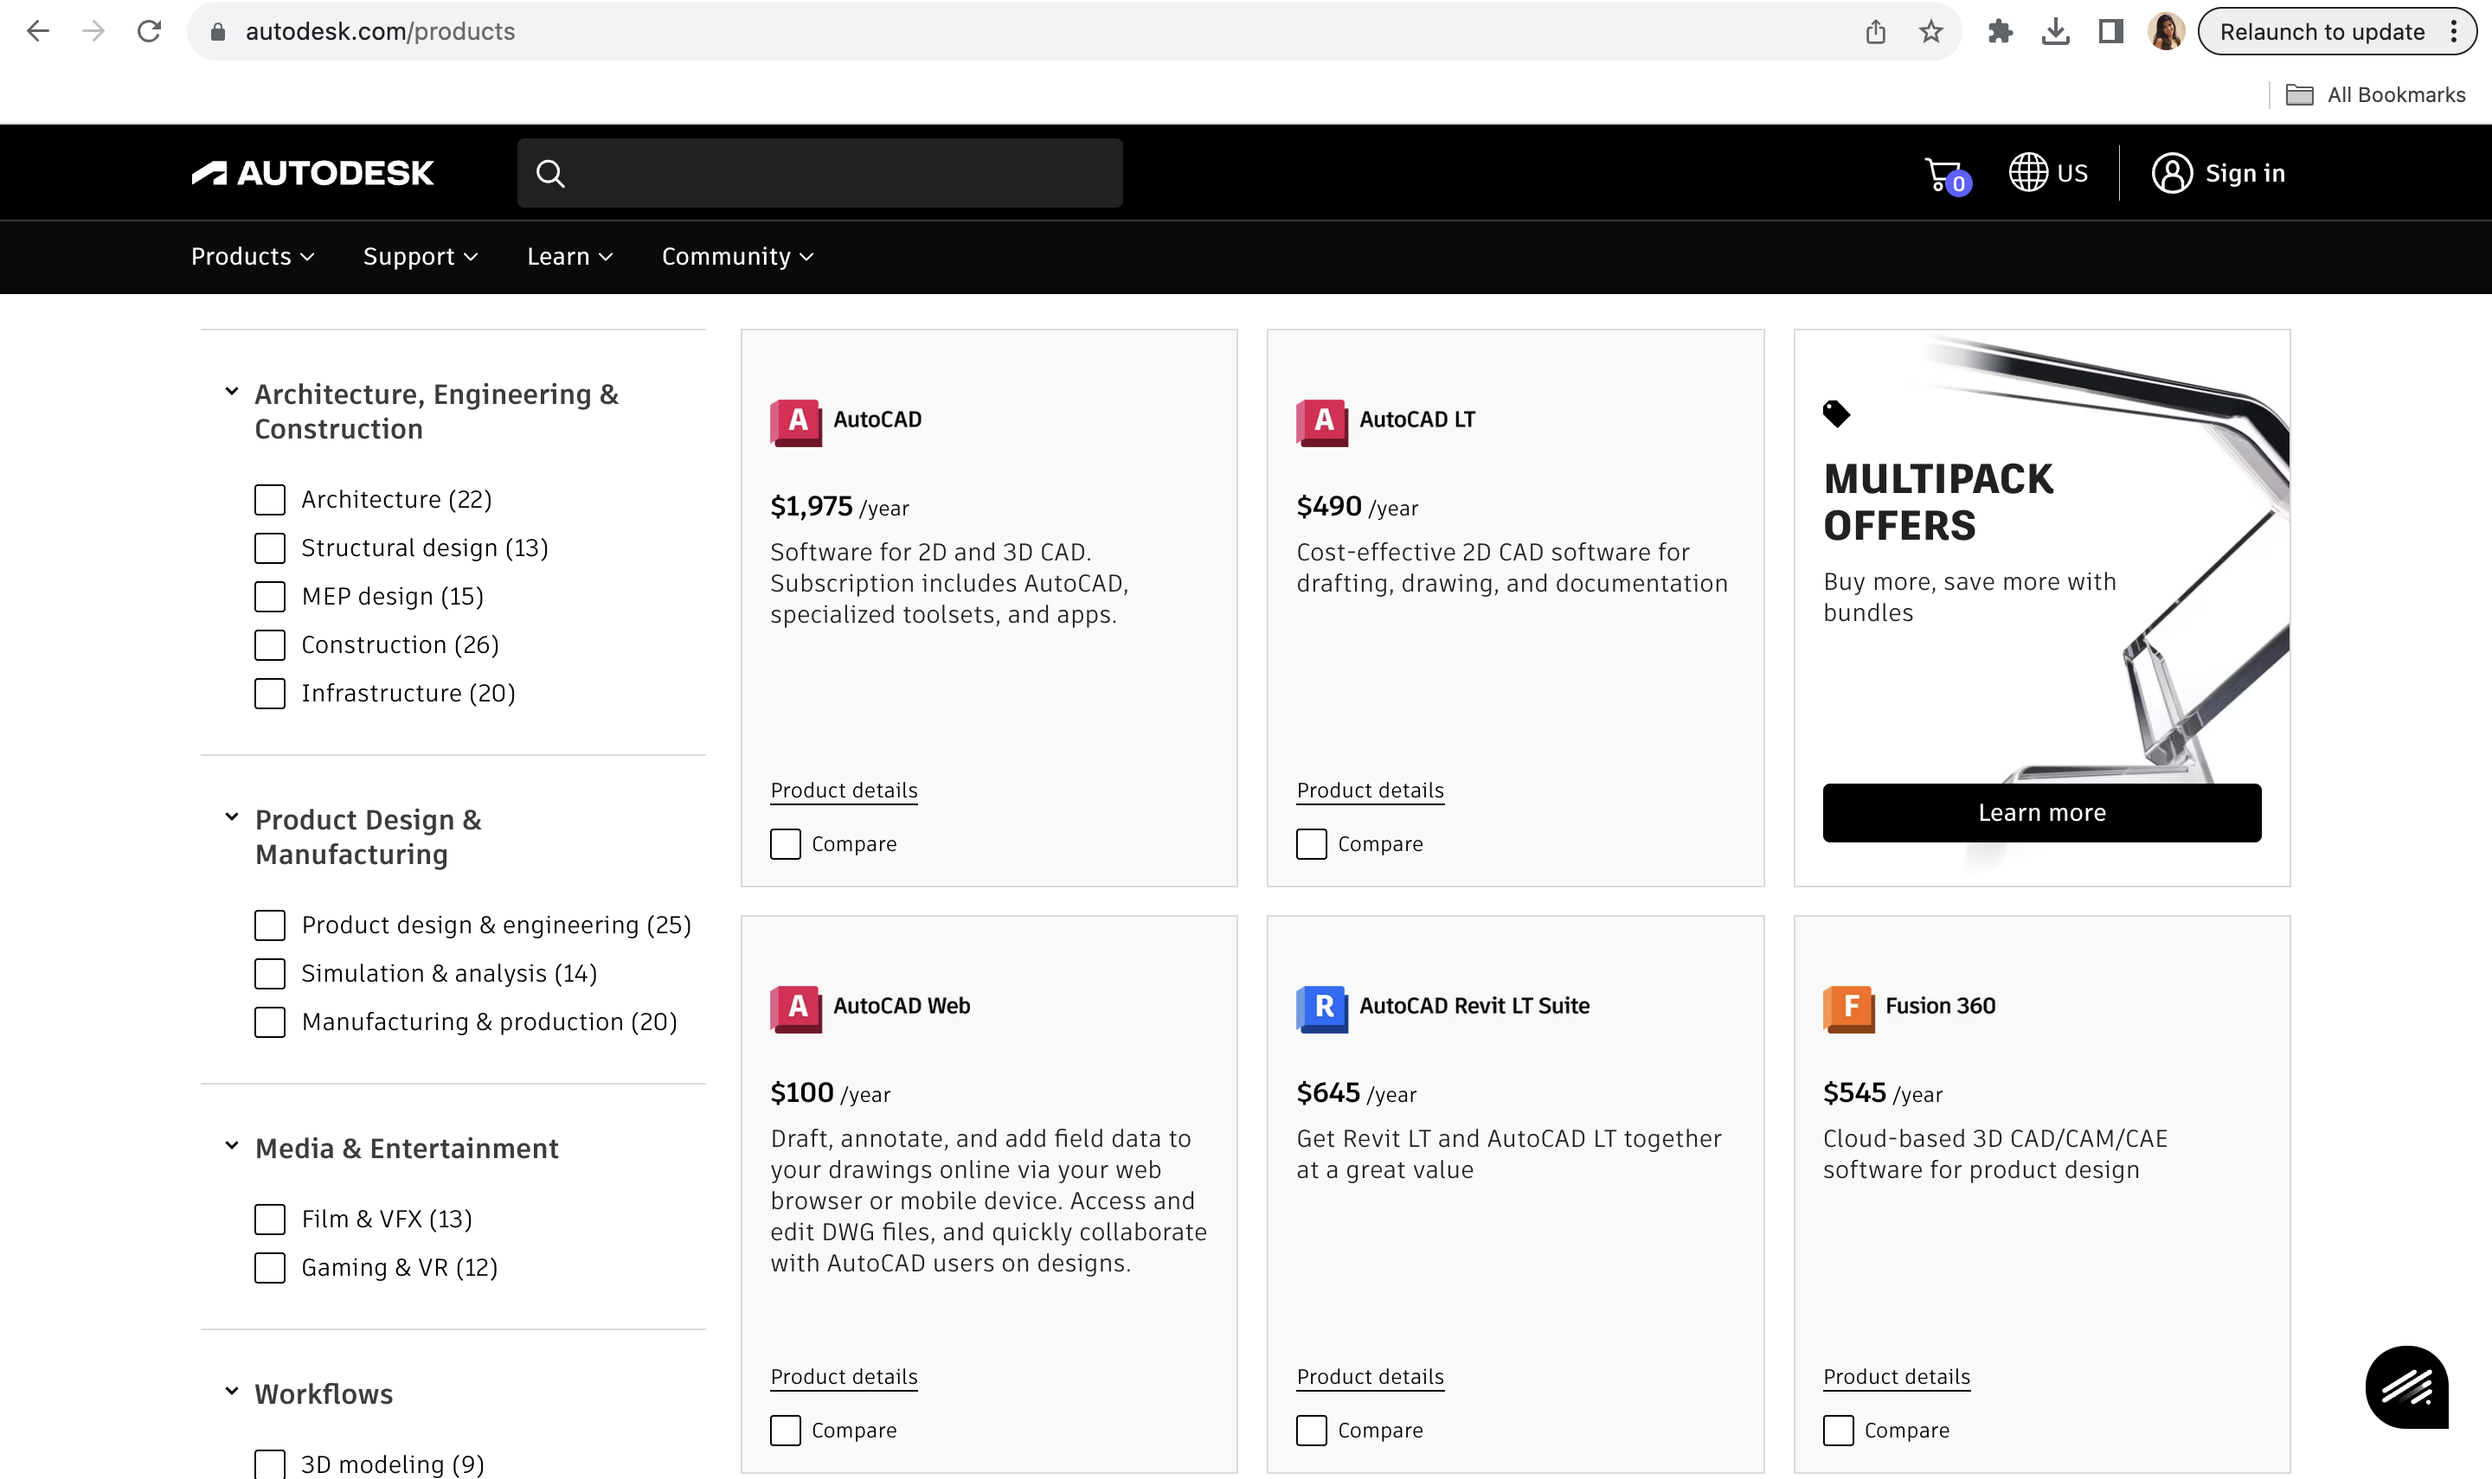The height and width of the screenshot is (1479, 2492).
Task: Collapse the Media & Entertainment section
Action: click(231, 1146)
